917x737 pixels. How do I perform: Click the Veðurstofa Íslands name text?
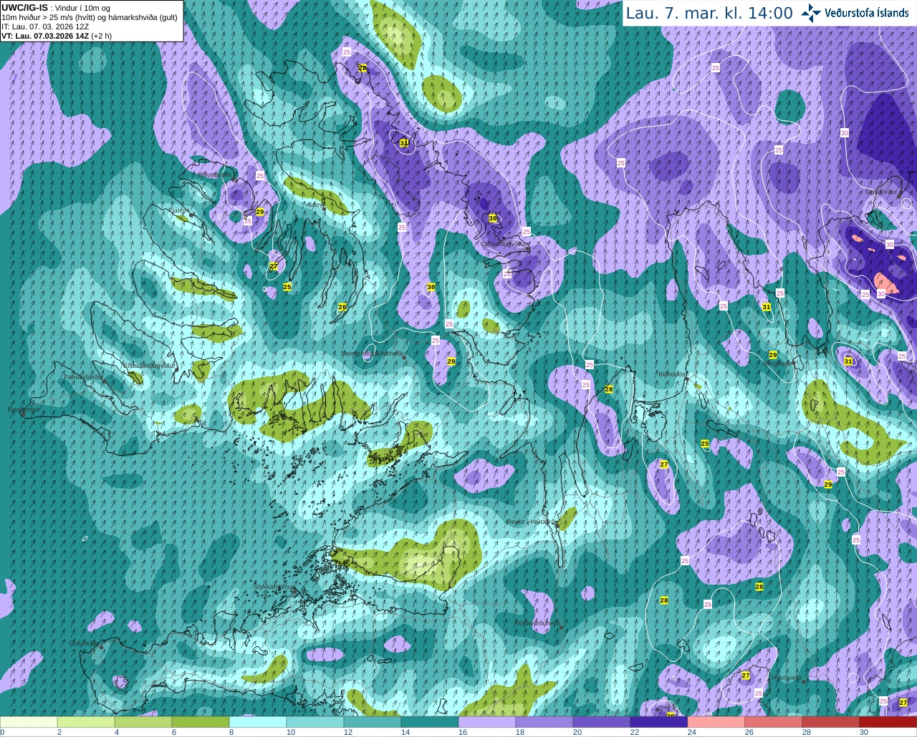pos(866,13)
